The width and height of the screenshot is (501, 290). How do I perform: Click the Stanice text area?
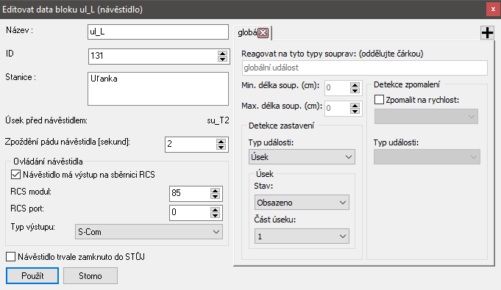coord(158,89)
